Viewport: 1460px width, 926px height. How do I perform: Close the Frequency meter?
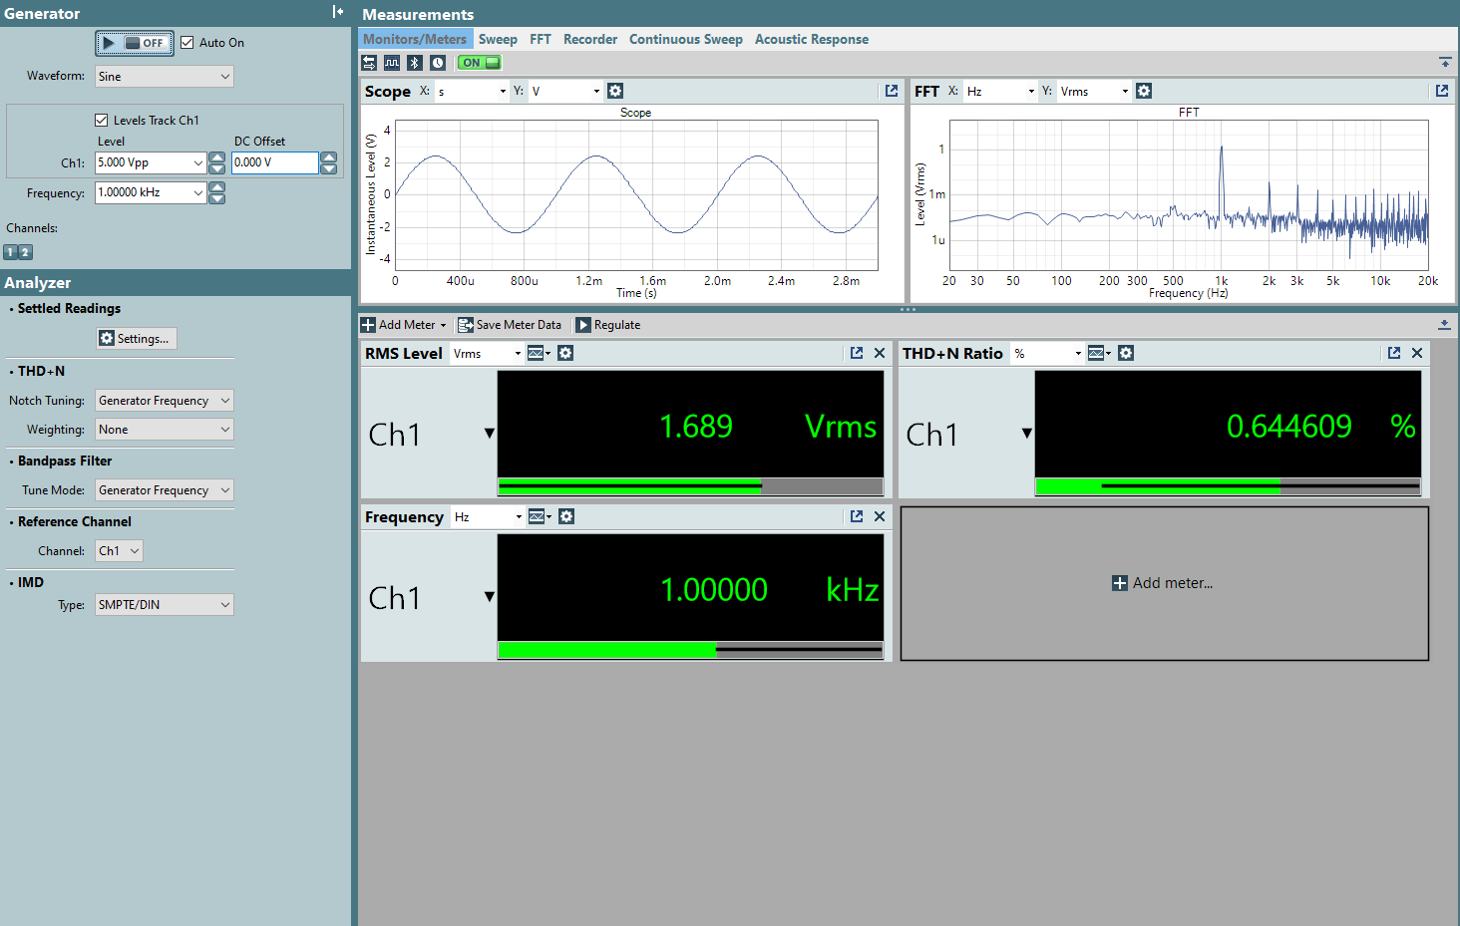coord(880,516)
